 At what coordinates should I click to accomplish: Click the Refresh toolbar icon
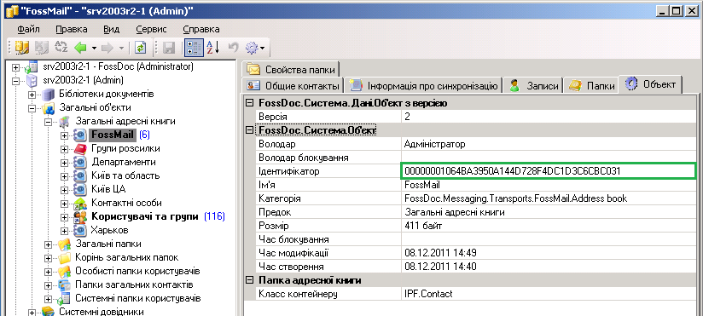pyautogui.click(x=141, y=47)
